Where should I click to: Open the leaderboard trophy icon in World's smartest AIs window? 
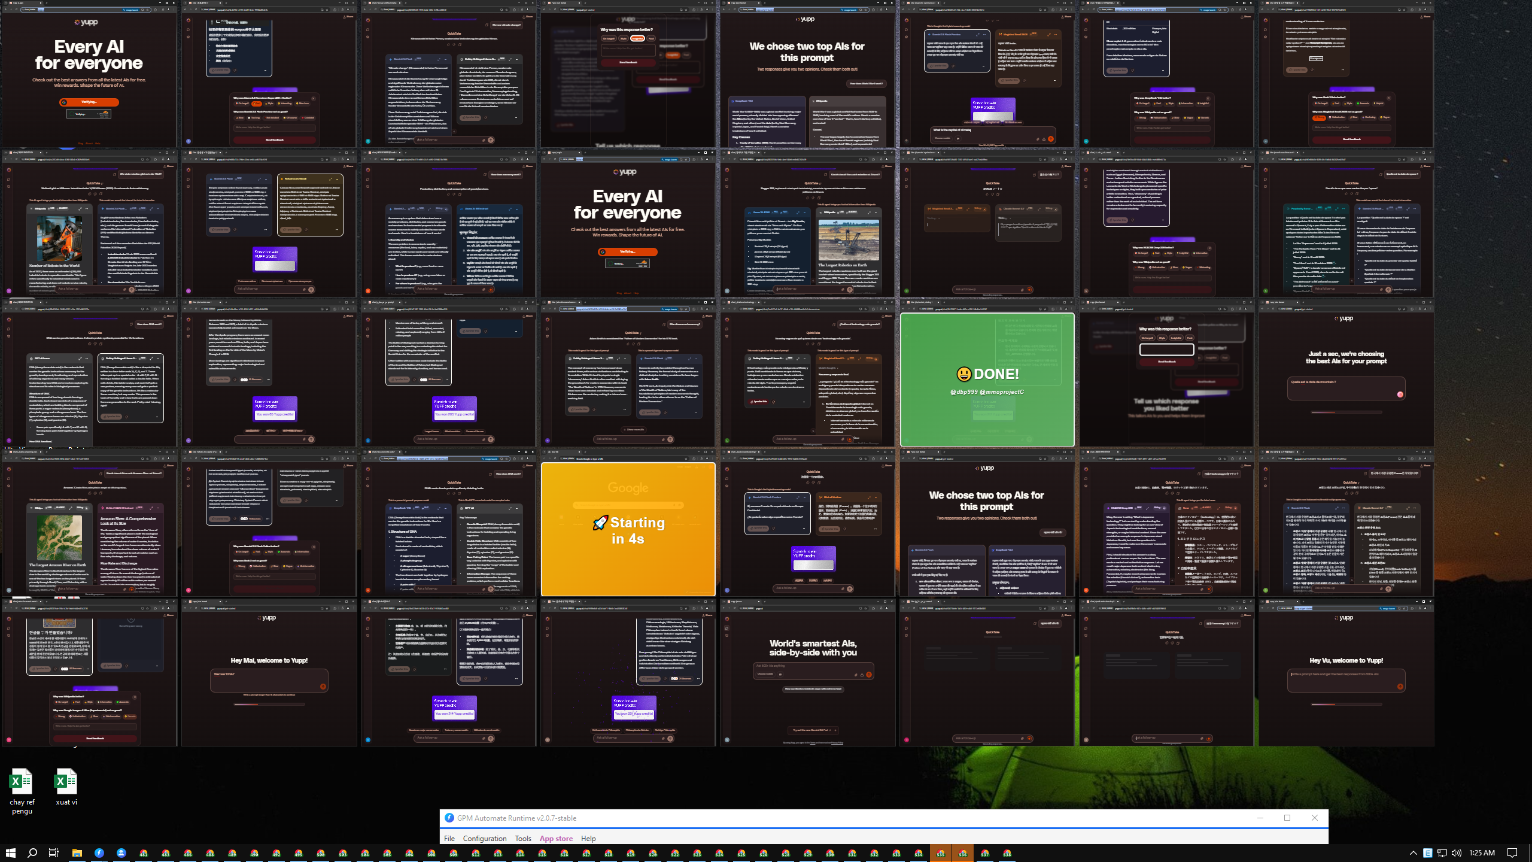coord(727,637)
